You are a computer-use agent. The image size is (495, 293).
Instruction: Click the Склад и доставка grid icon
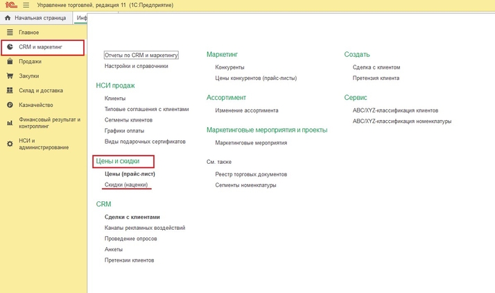(x=10, y=90)
